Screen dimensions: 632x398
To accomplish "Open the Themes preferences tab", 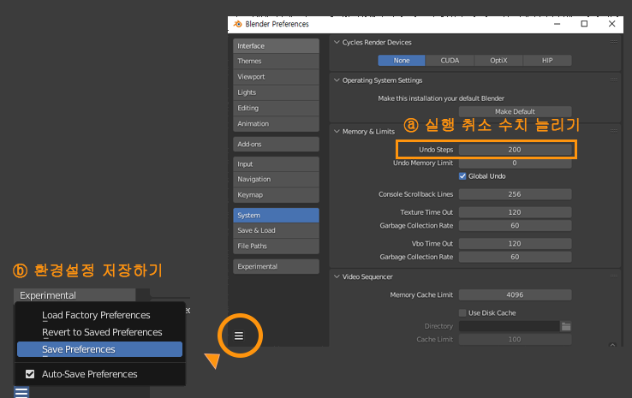I will [x=276, y=62].
